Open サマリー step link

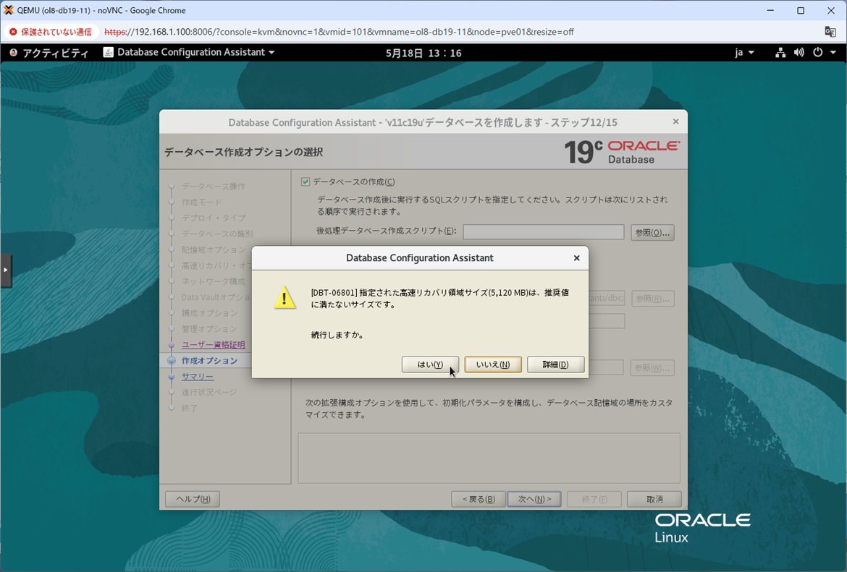coord(198,377)
